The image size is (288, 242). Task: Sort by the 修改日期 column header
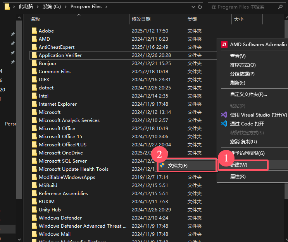[x=141, y=19]
